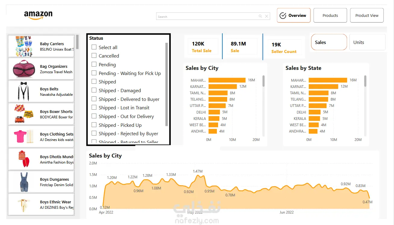Check the Select all status box
This screenshot has height=225, width=394.
[x=94, y=47]
